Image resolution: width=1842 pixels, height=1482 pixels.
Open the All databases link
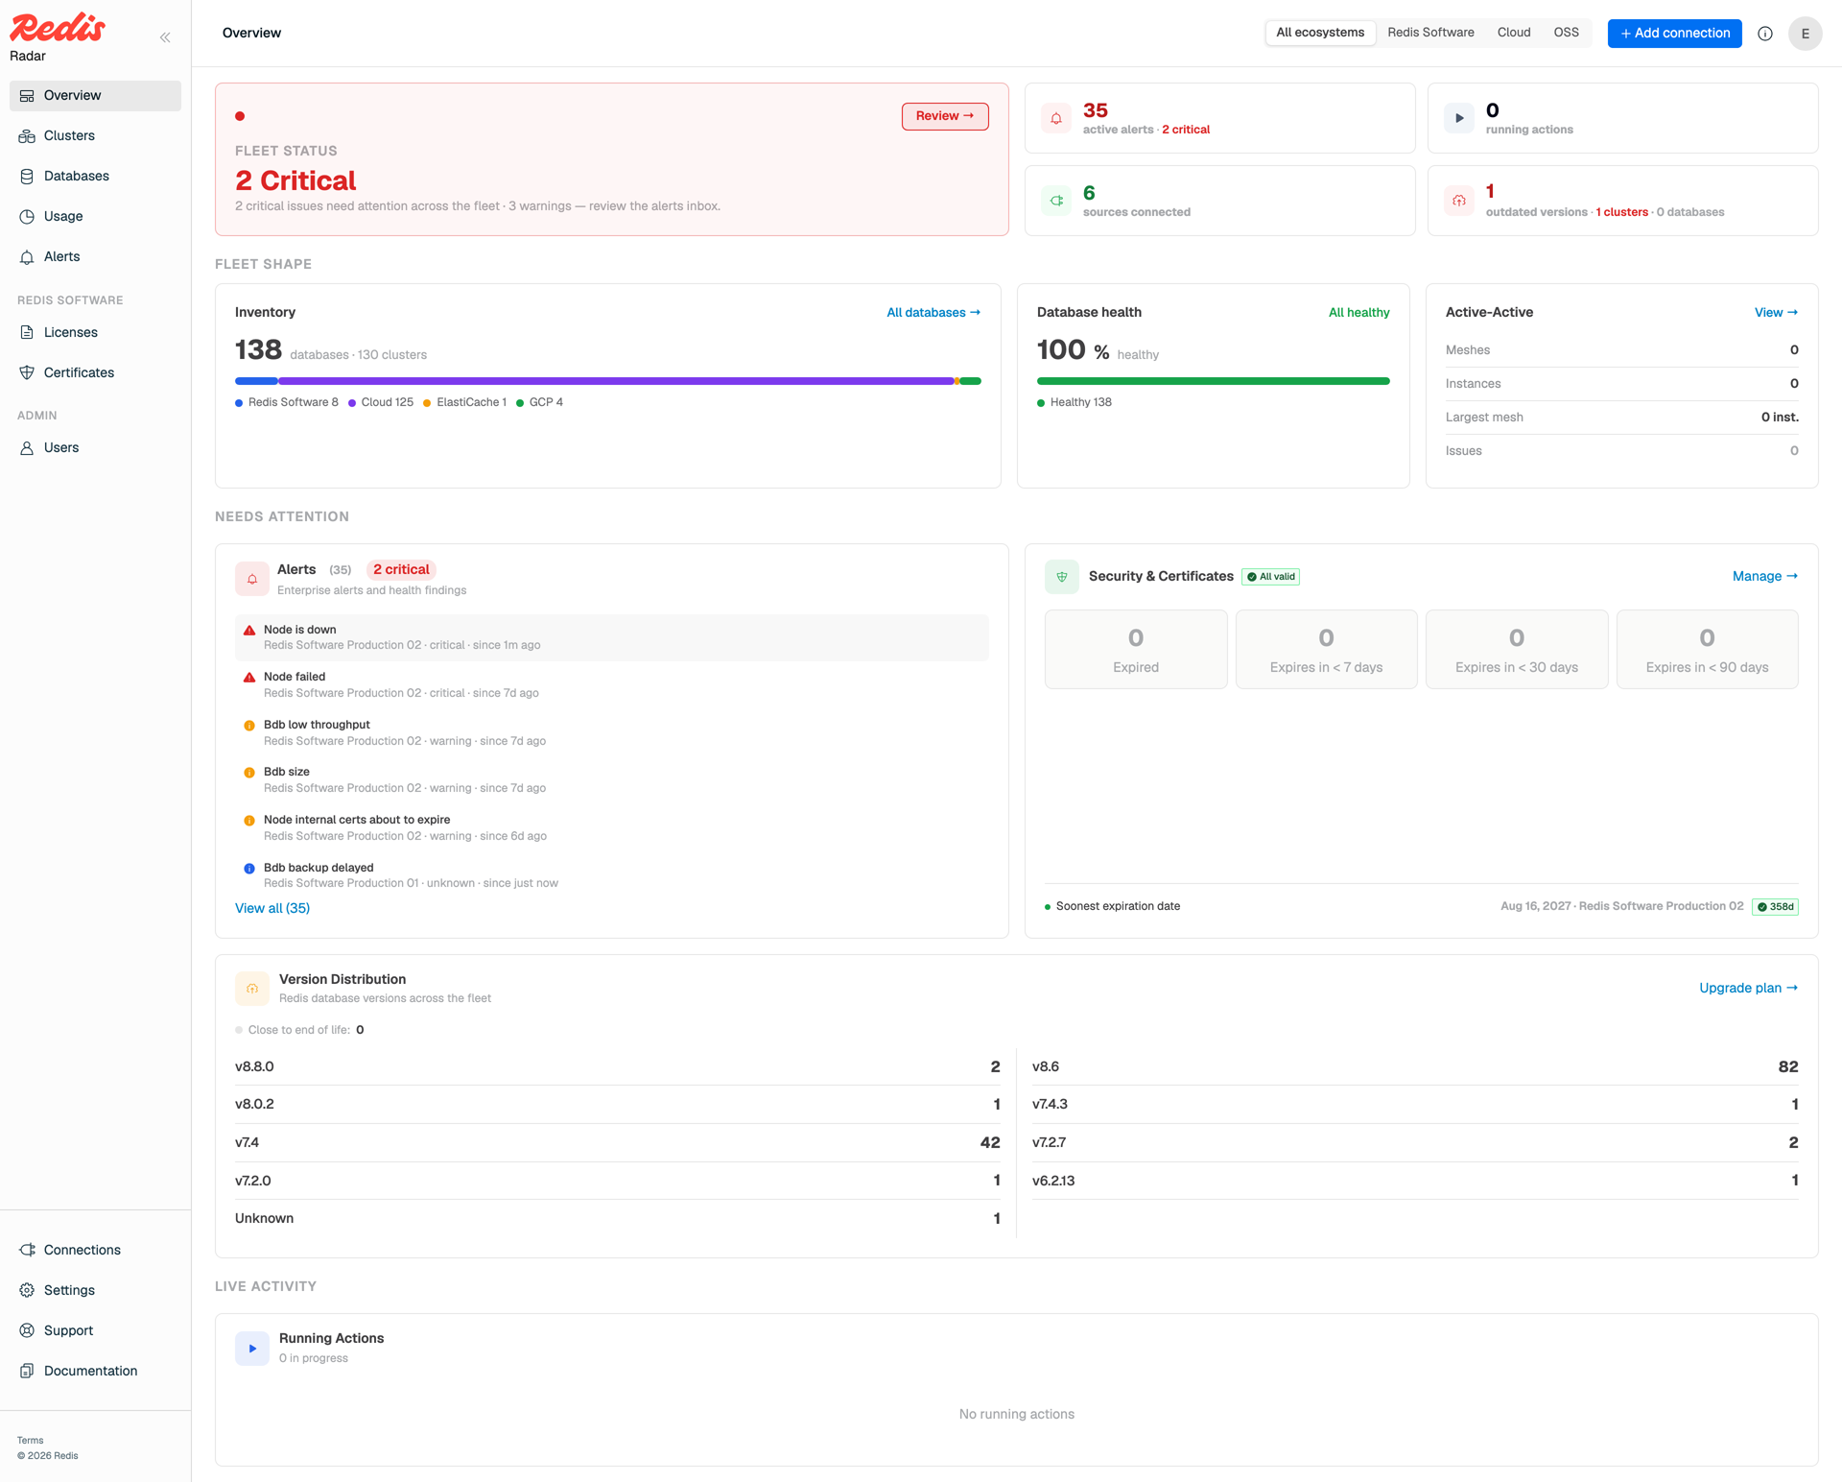(x=933, y=313)
